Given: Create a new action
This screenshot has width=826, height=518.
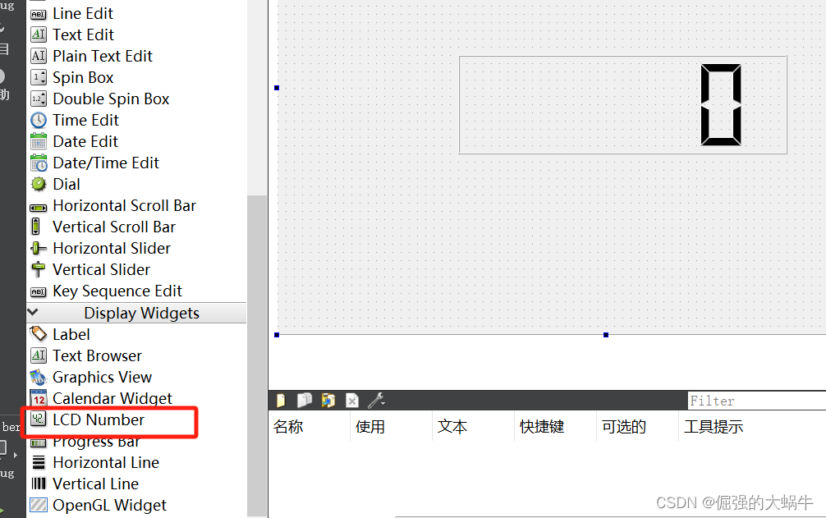Looking at the screenshot, I should [x=282, y=400].
